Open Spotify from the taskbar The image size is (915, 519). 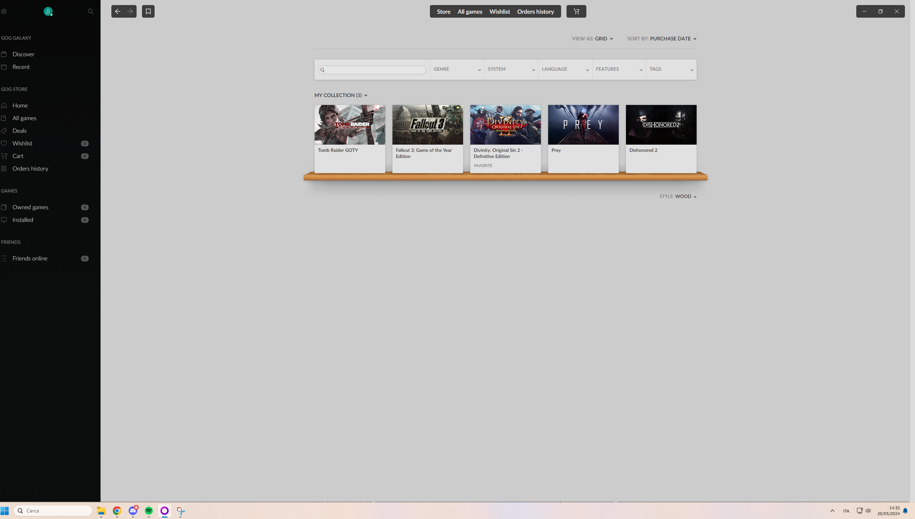[x=149, y=511]
